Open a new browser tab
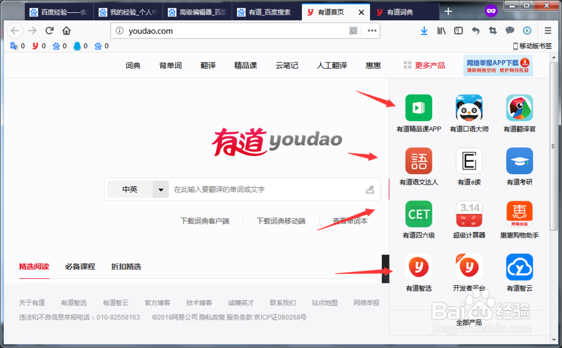 click(448, 11)
